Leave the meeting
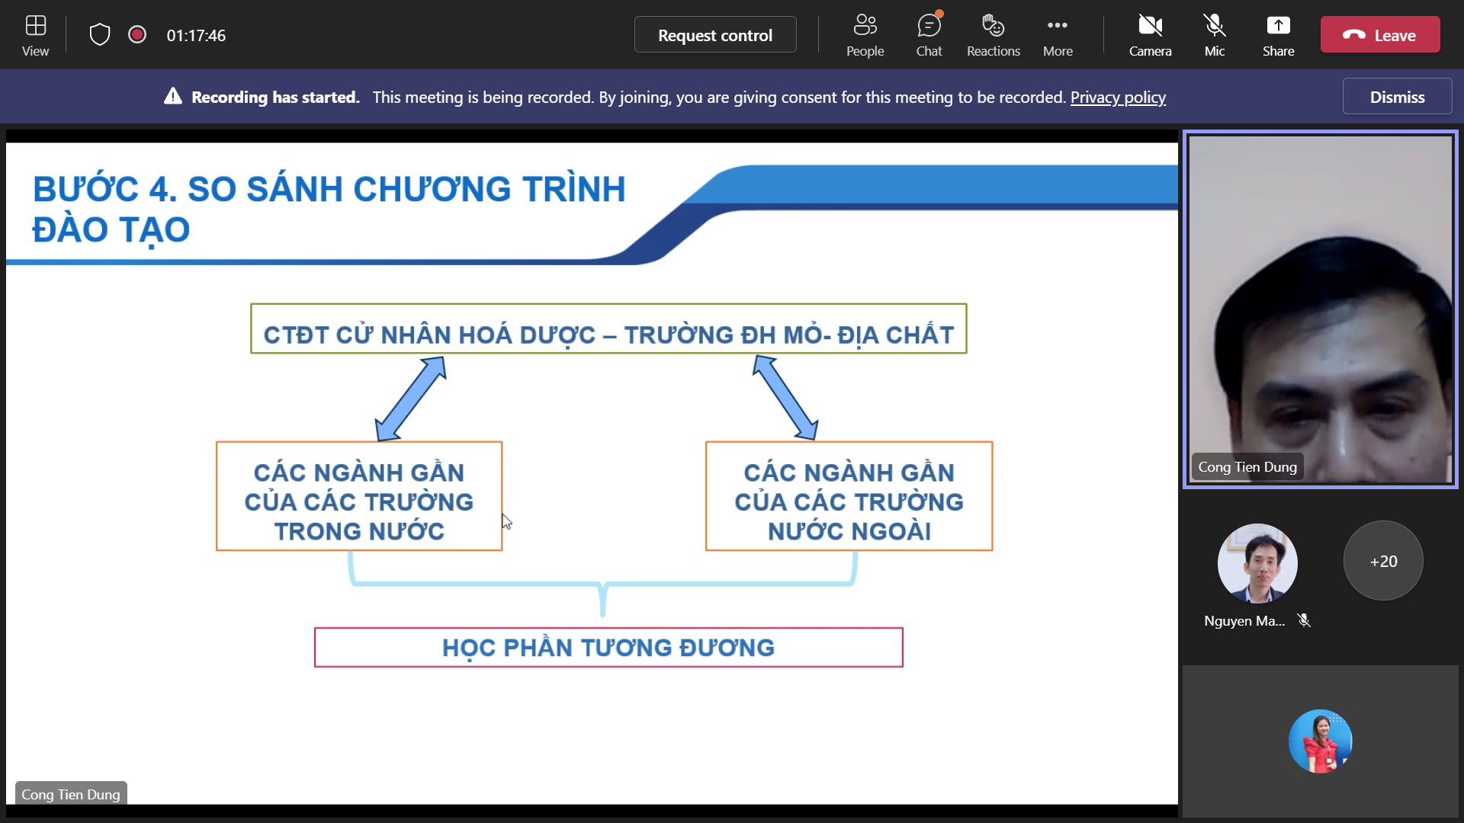This screenshot has height=823, width=1464. pyautogui.click(x=1380, y=35)
